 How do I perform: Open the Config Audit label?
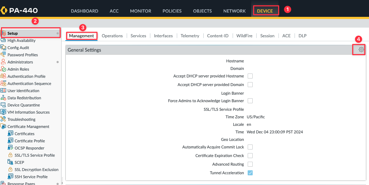click(x=18, y=48)
